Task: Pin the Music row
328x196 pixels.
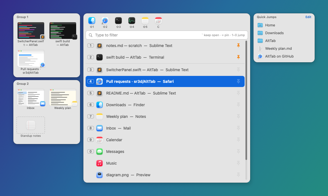Action: tap(238, 163)
